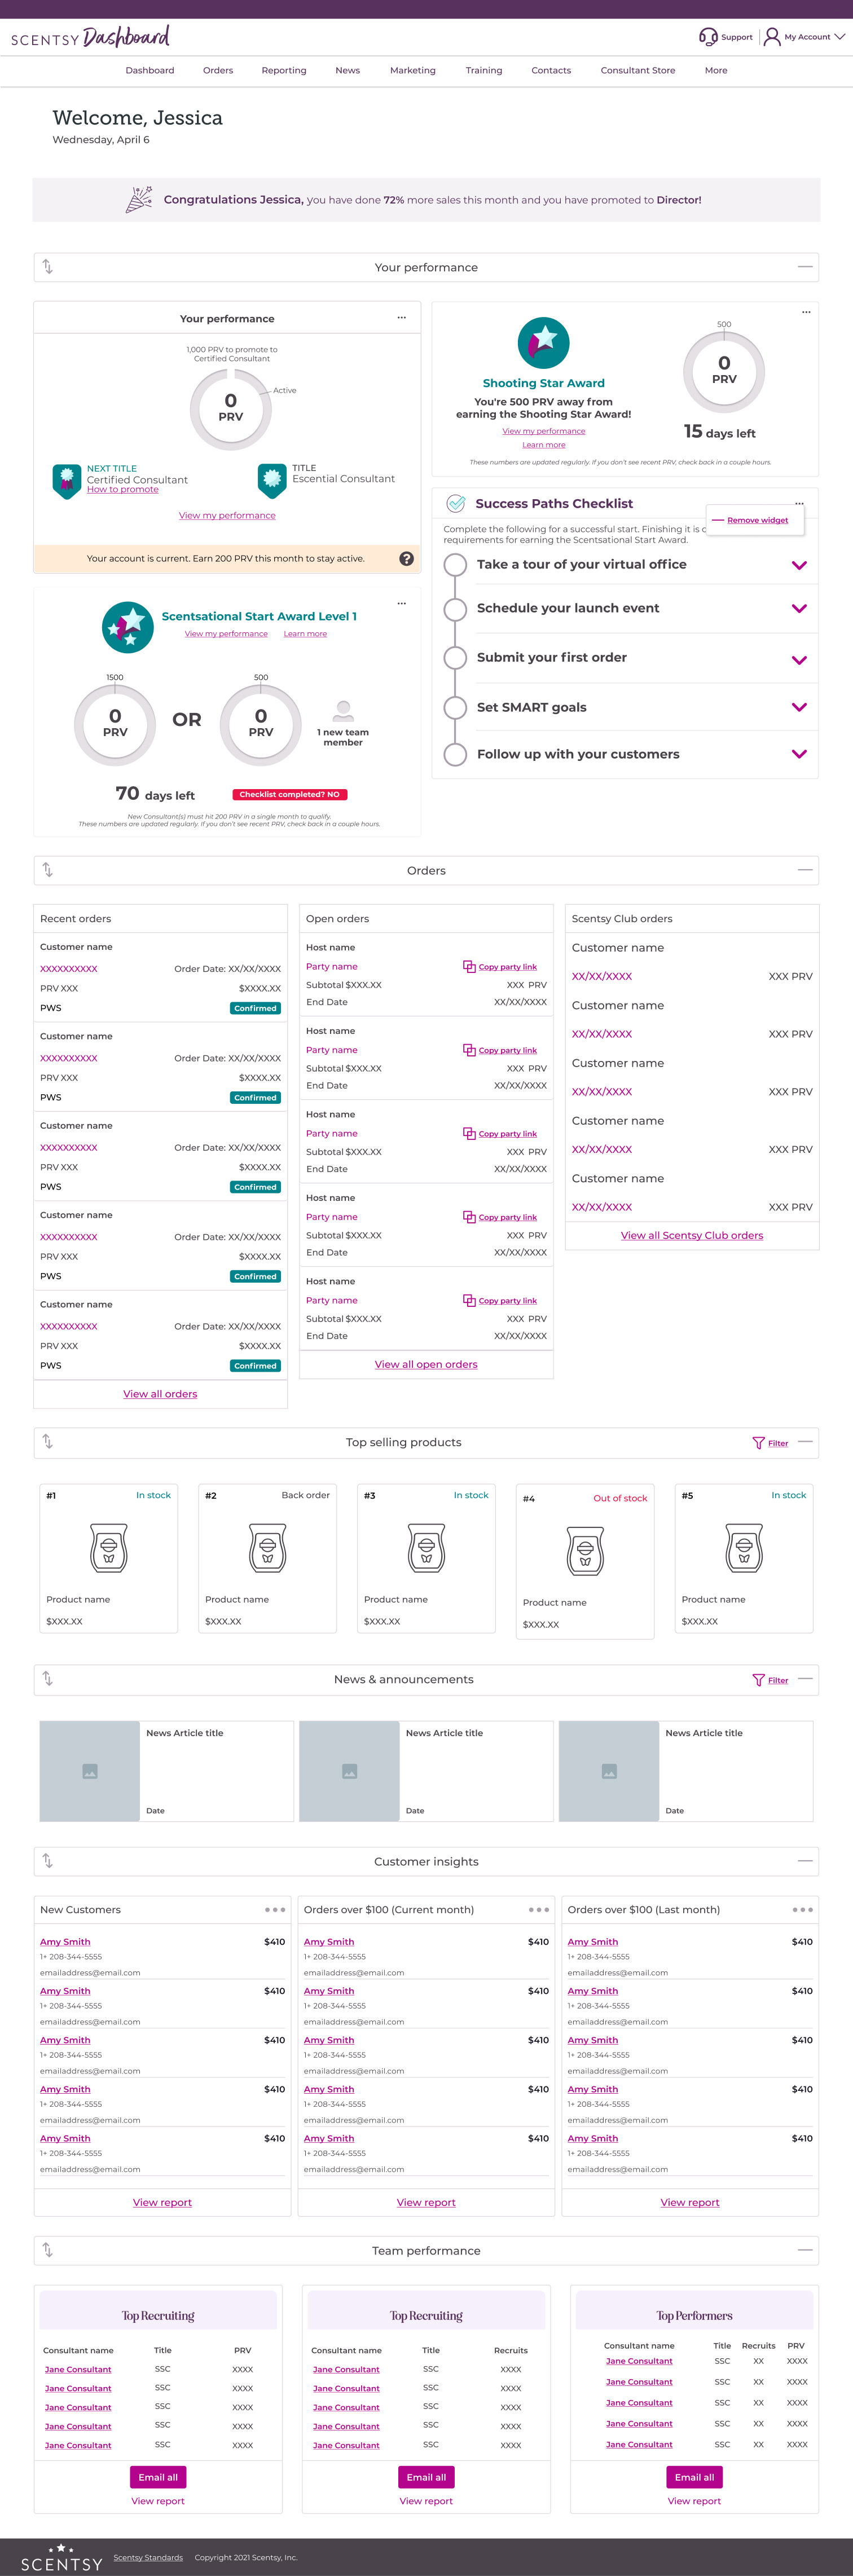The height and width of the screenshot is (2576, 853).
Task: Reorder Top selling products section via arrows icon
Action: click(48, 1442)
